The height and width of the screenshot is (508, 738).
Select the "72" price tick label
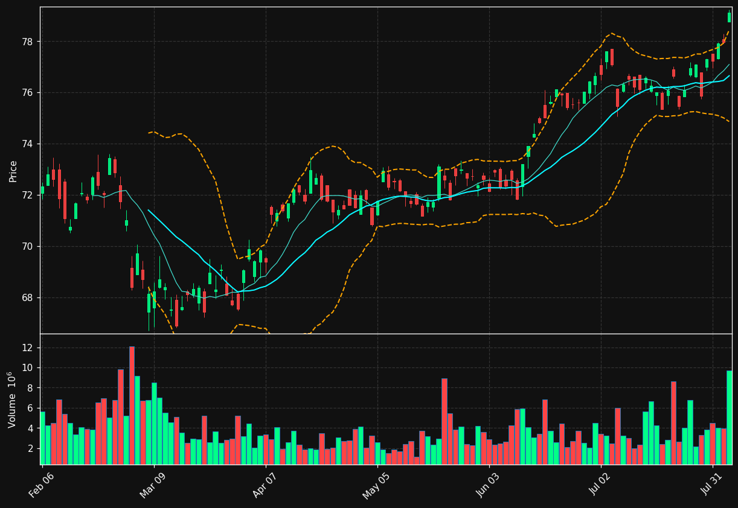[x=29, y=195]
